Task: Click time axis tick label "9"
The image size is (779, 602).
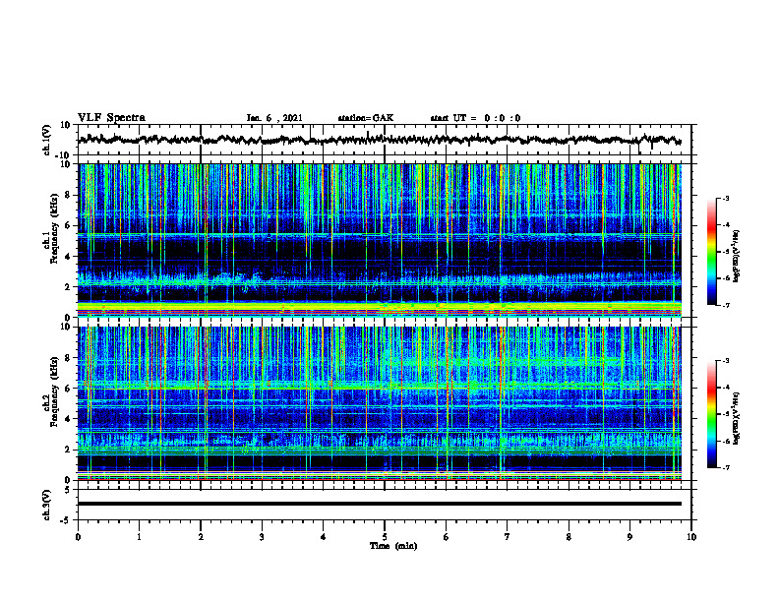Action: coord(629,537)
